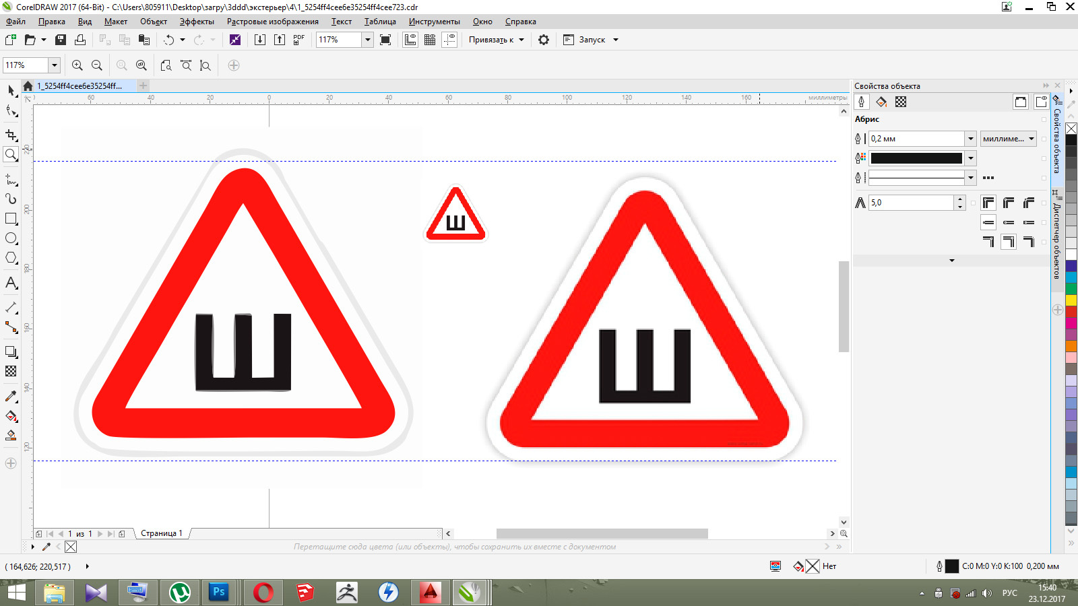
Task: Open the outline width dropdown
Action: click(x=970, y=139)
